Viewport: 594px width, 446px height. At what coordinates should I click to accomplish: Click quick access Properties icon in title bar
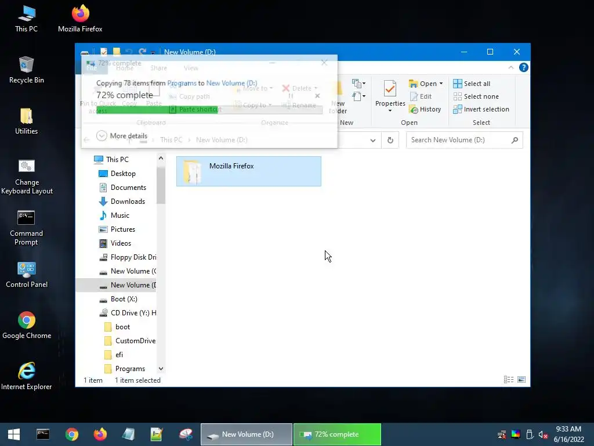[x=103, y=52]
